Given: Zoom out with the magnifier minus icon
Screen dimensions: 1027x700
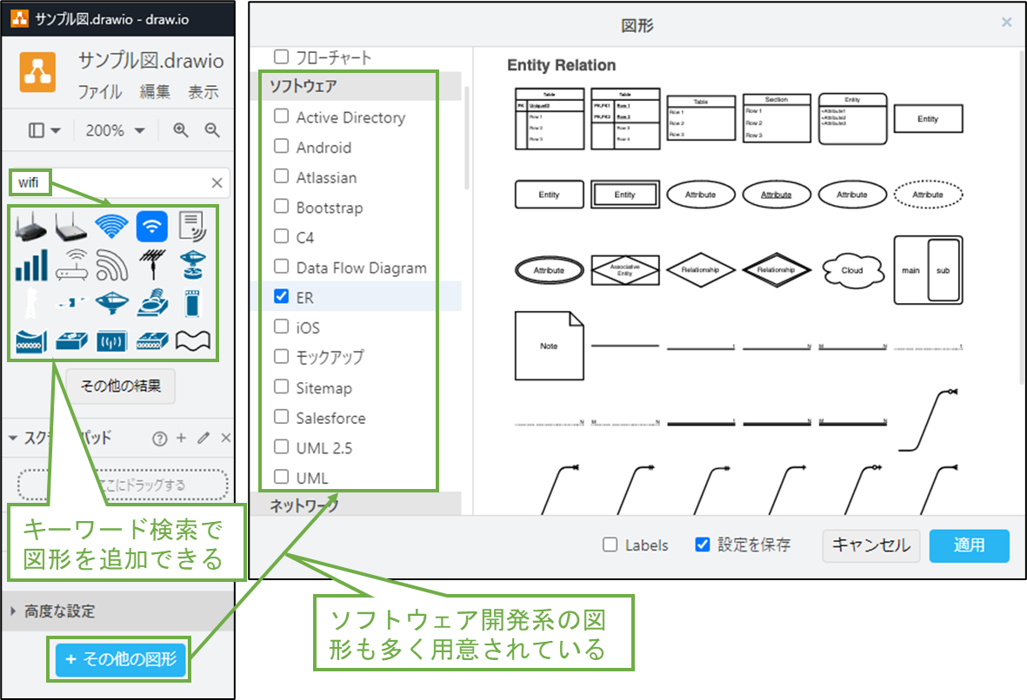Looking at the screenshot, I should click(212, 130).
